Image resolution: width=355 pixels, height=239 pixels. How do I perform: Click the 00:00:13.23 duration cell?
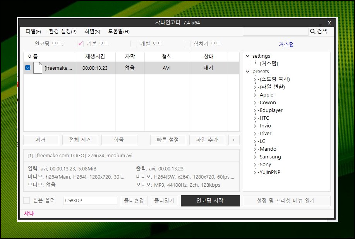click(x=95, y=68)
